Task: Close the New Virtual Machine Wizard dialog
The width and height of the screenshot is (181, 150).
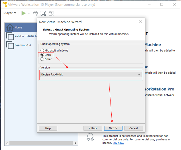Action: (x=140, y=22)
